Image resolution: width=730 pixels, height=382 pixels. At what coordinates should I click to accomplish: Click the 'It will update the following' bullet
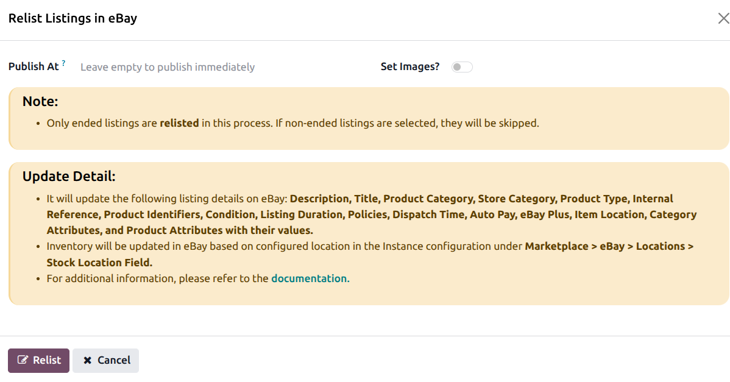(x=372, y=214)
